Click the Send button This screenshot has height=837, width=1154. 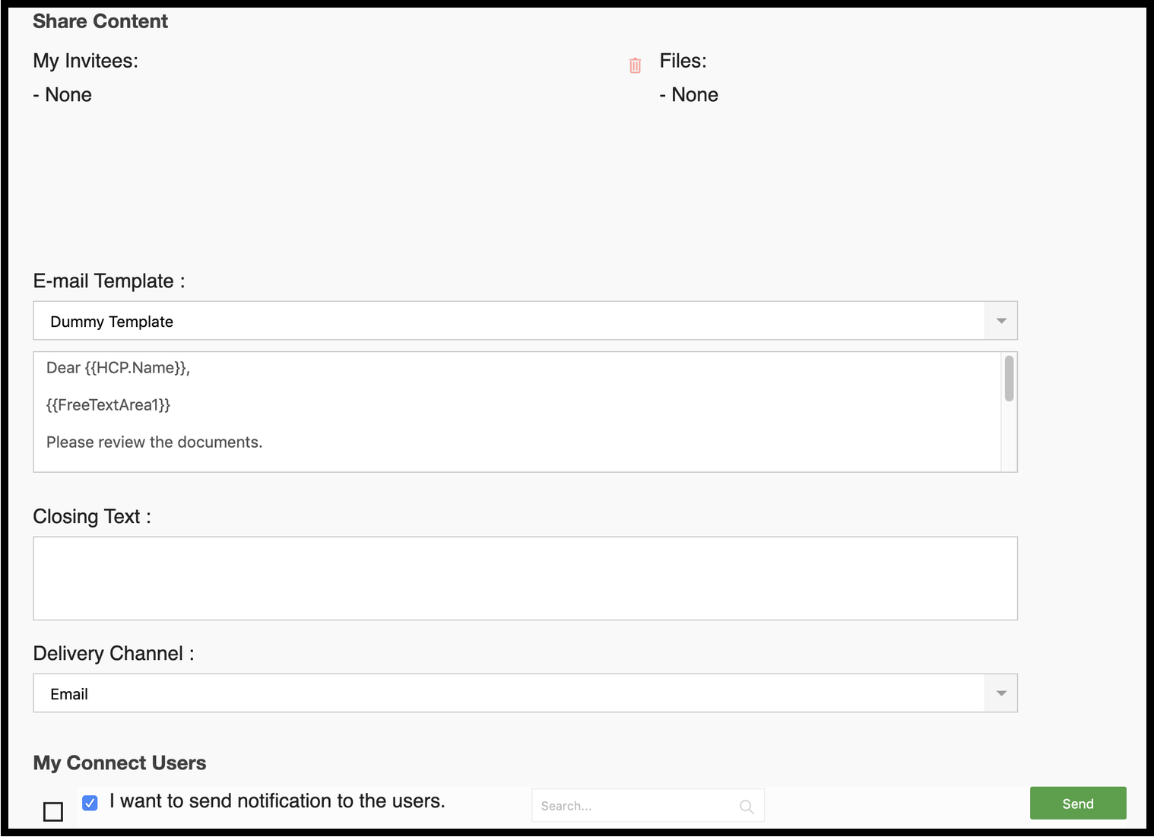coord(1077,804)
